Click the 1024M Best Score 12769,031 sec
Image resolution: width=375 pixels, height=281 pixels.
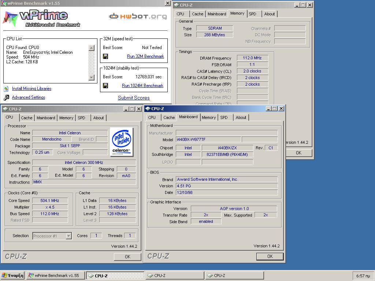149,77
